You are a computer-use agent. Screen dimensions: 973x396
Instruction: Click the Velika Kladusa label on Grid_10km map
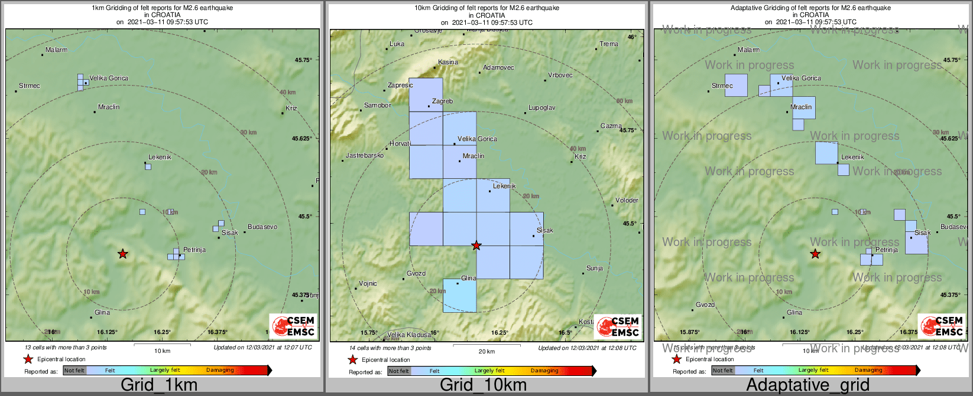(409, 335)
